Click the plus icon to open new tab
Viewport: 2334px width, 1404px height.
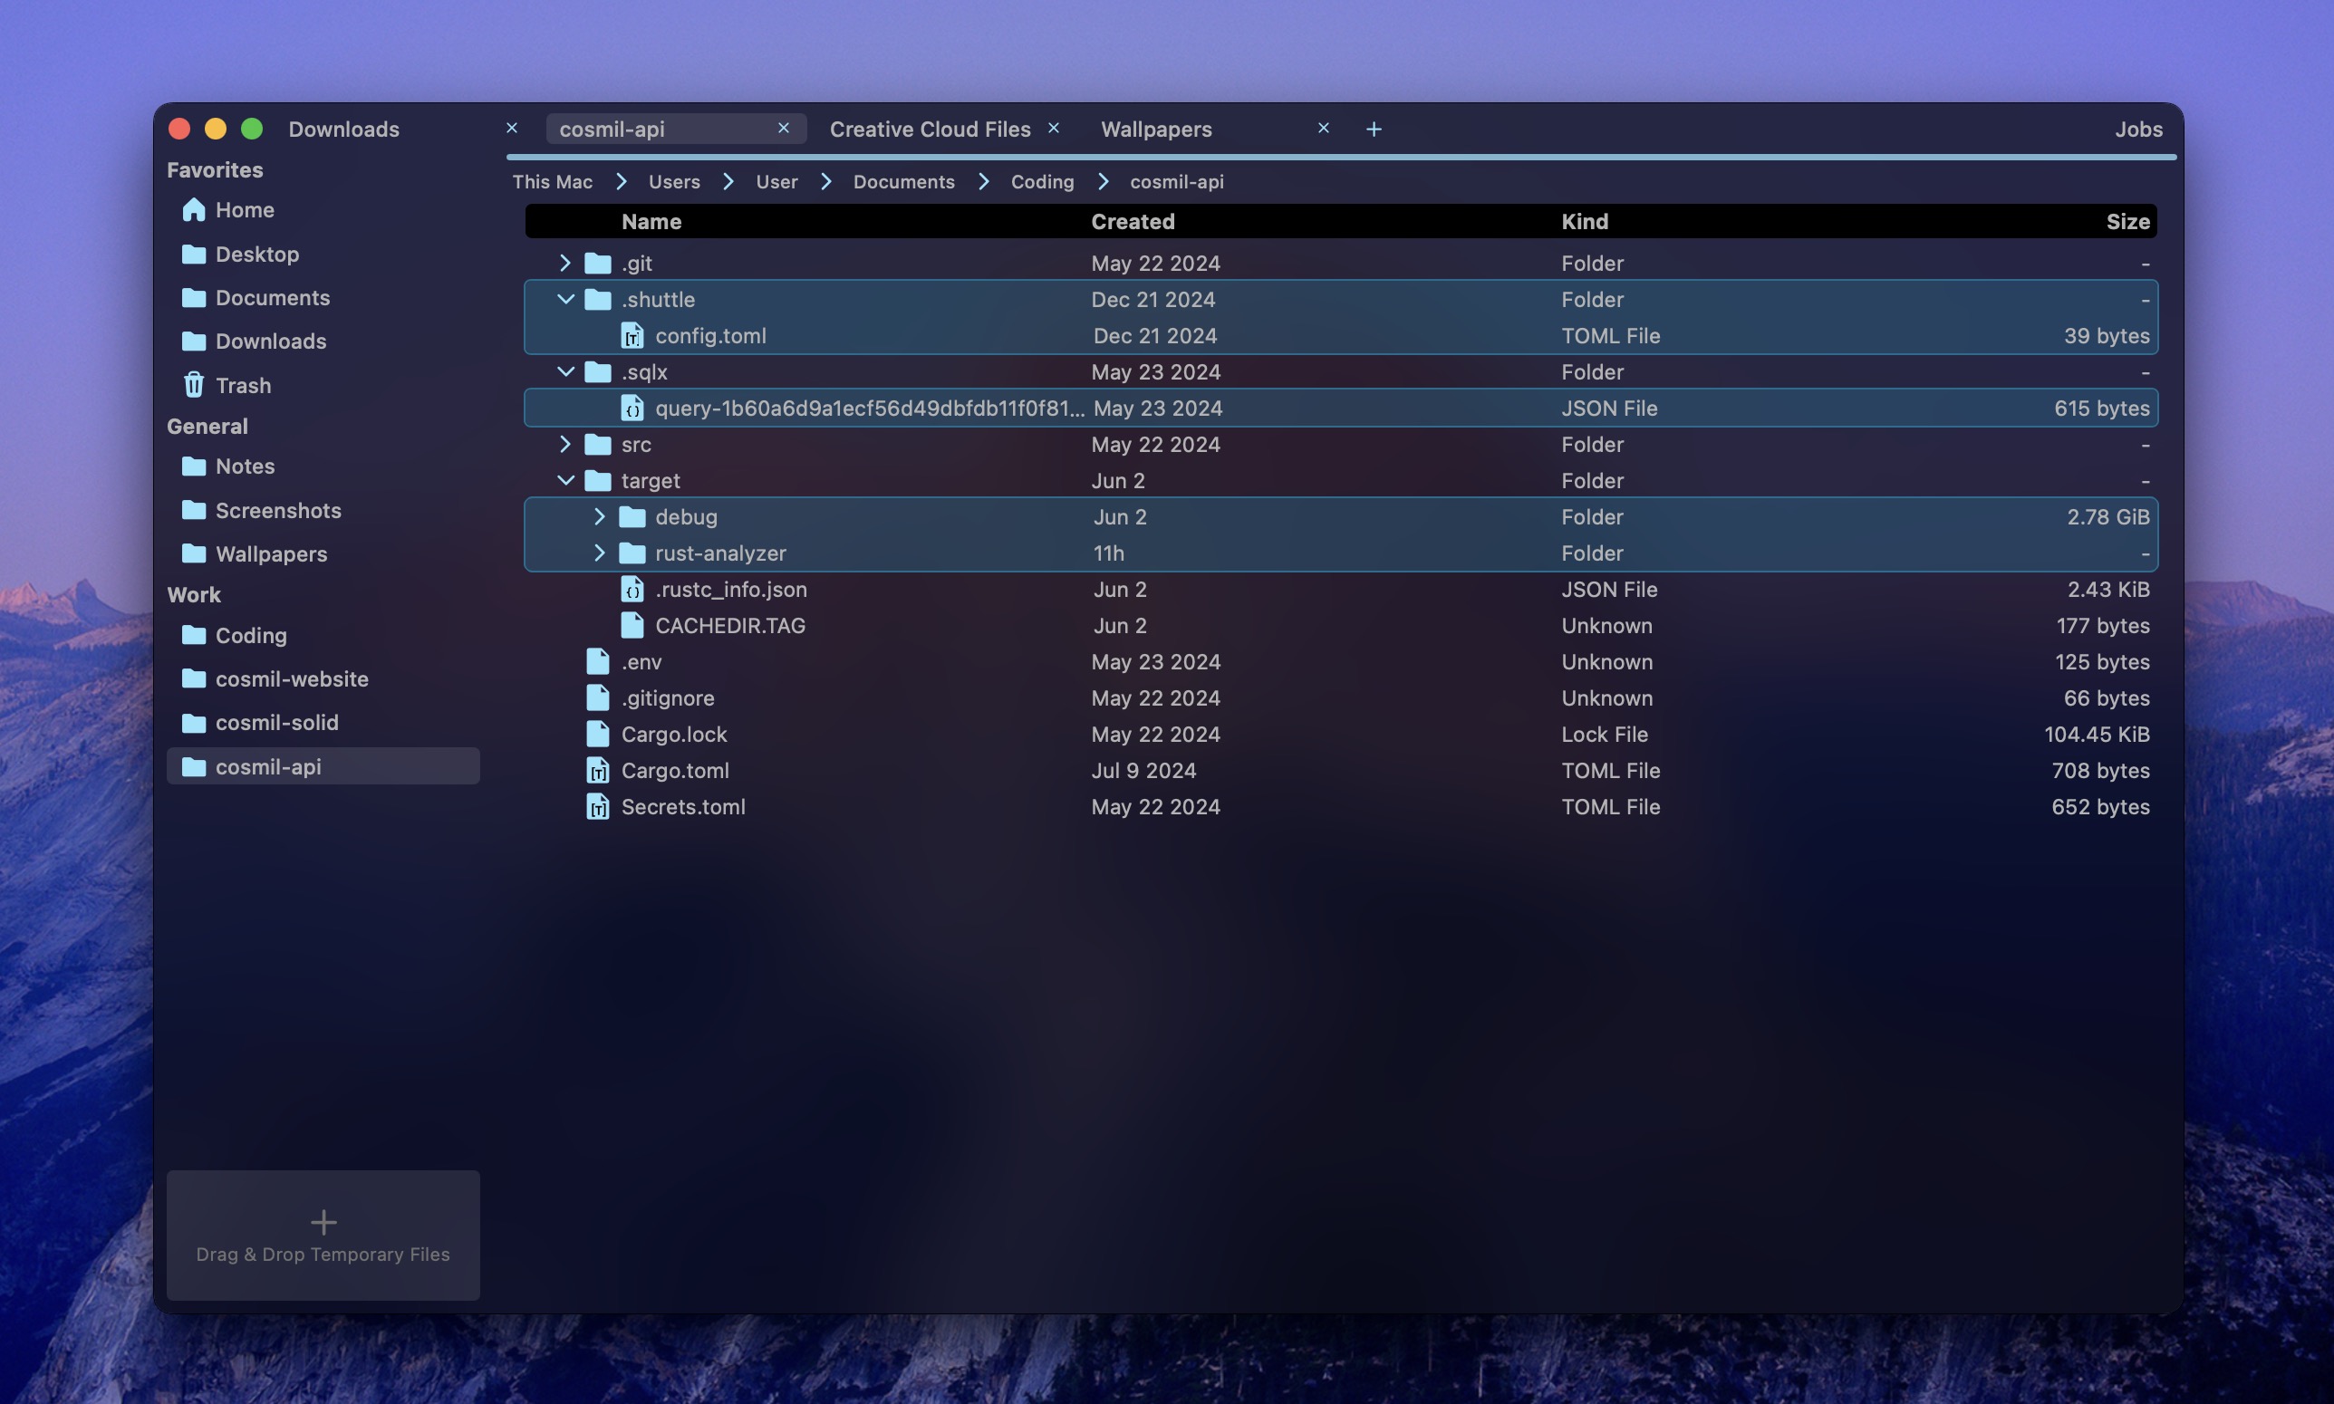tap(1374, 130)
